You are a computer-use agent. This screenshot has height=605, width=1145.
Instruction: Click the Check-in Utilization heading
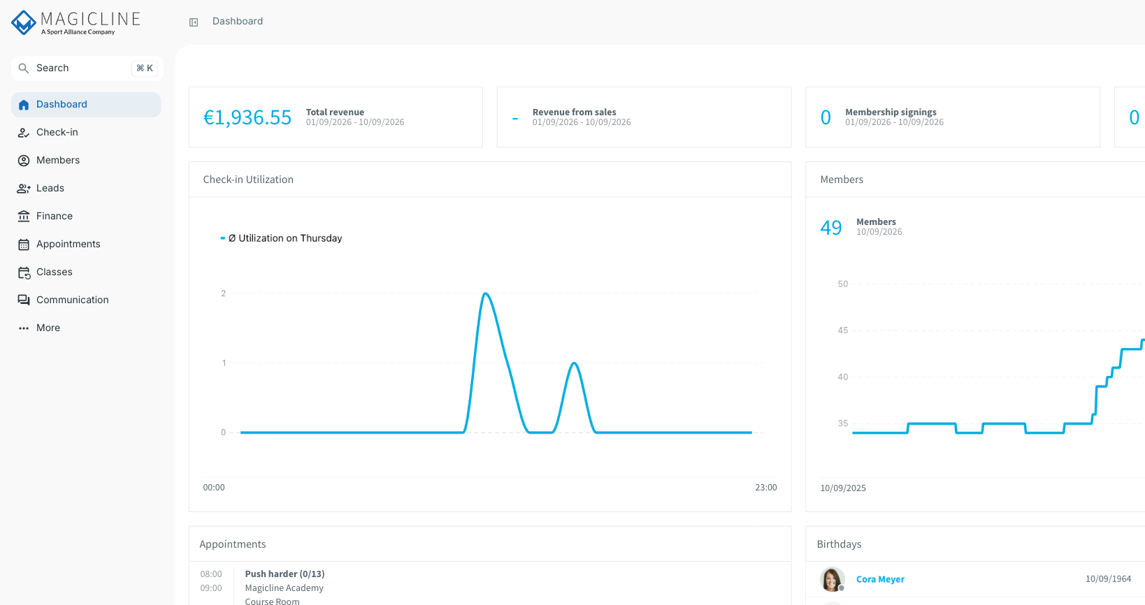click(248, 180)
